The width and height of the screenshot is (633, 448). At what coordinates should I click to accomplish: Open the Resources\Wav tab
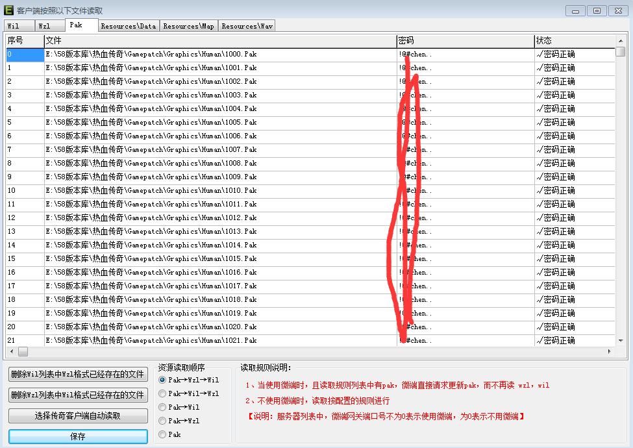coord(247,26)
